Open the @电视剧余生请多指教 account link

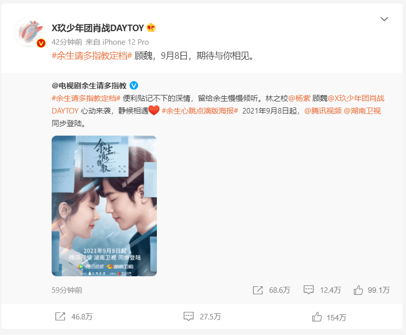click(x=89, y=85)
